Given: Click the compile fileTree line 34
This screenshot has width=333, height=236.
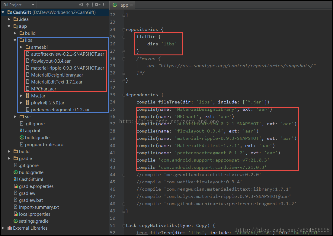Looking at the screenshot, I should pos(203,102).
